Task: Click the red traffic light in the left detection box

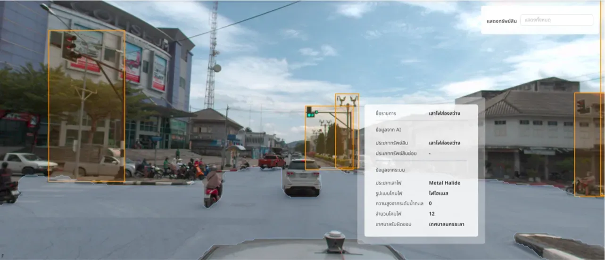Action: pyautogui.click(x=71, y=47)
